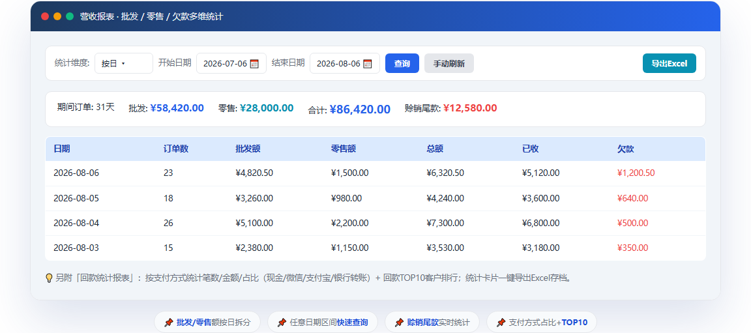This screenshot has height=333, width=751.
Task: Click the 日期 column header
Action: tap(62, 149)
